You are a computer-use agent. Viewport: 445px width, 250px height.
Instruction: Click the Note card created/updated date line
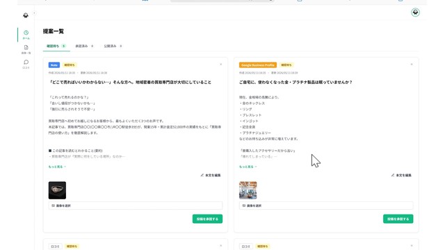pos(78,73)
